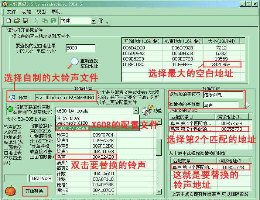Click the 开始替换 button
The width and height of the screenshot is (260, 200).
pyautogui.click(x=34, y=191)
